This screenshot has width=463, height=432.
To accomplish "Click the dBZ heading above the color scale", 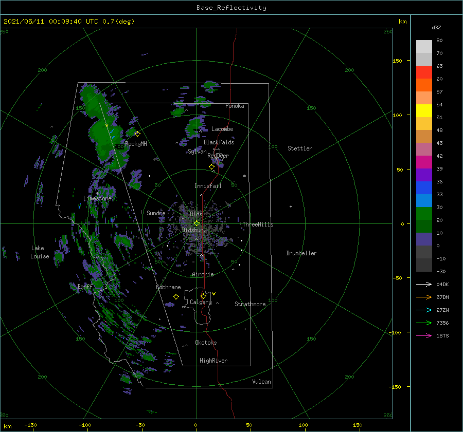I will (436, 27).
